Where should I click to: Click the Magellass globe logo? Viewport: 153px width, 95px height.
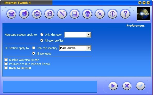pyautogui.click(x=143, y=14)
